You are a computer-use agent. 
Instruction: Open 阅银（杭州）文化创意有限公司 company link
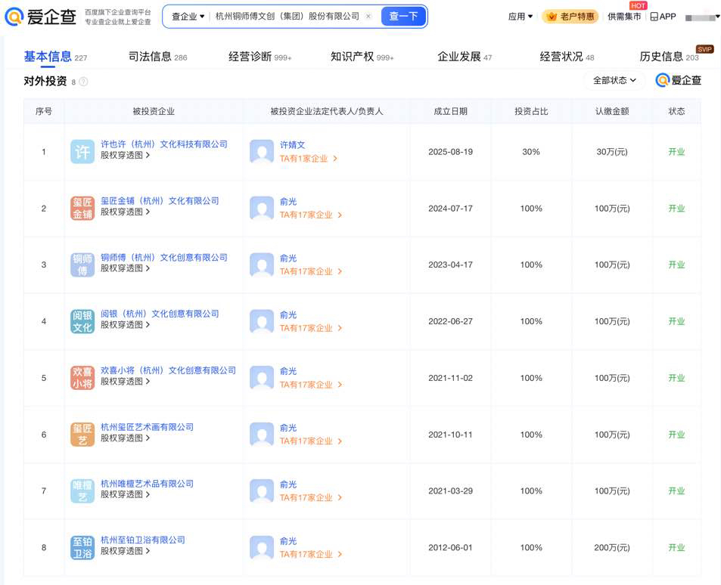pyautogui.click(x=160, y=314)
